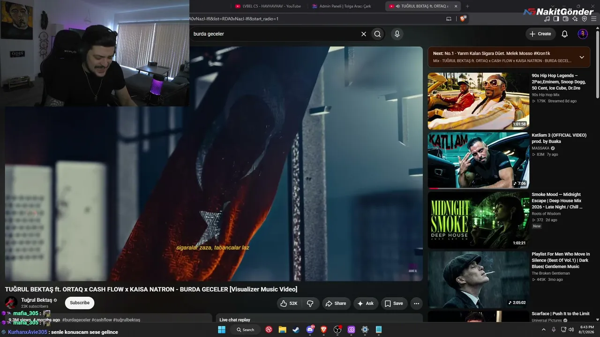The width and height of the screenshot is (600, 337).
Task: Open Katliam 3 (OFFICIAL VIDEO) thumbnail
Action: pyautogui.click(x=478, y=161)
